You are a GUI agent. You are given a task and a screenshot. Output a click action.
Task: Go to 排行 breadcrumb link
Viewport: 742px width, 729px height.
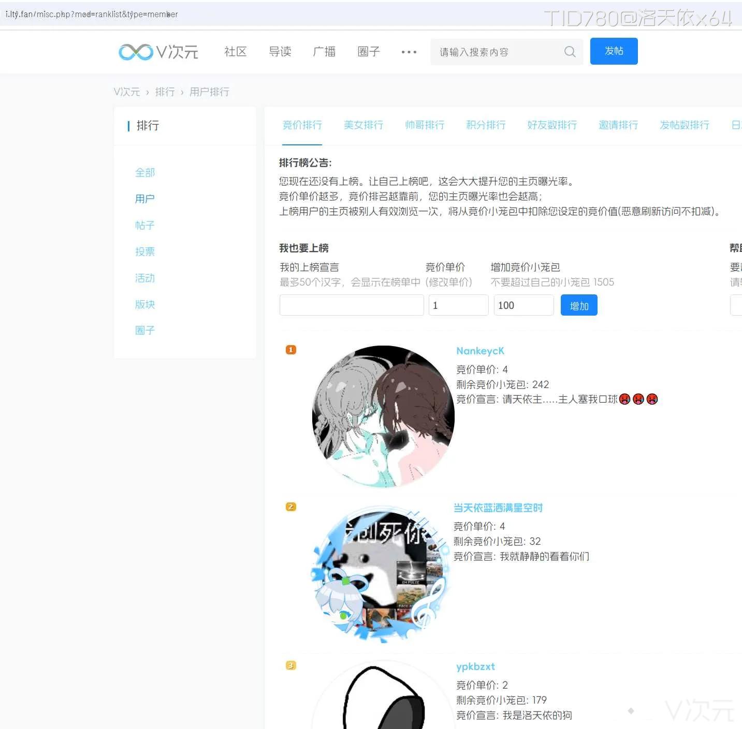tap(165, 92)
